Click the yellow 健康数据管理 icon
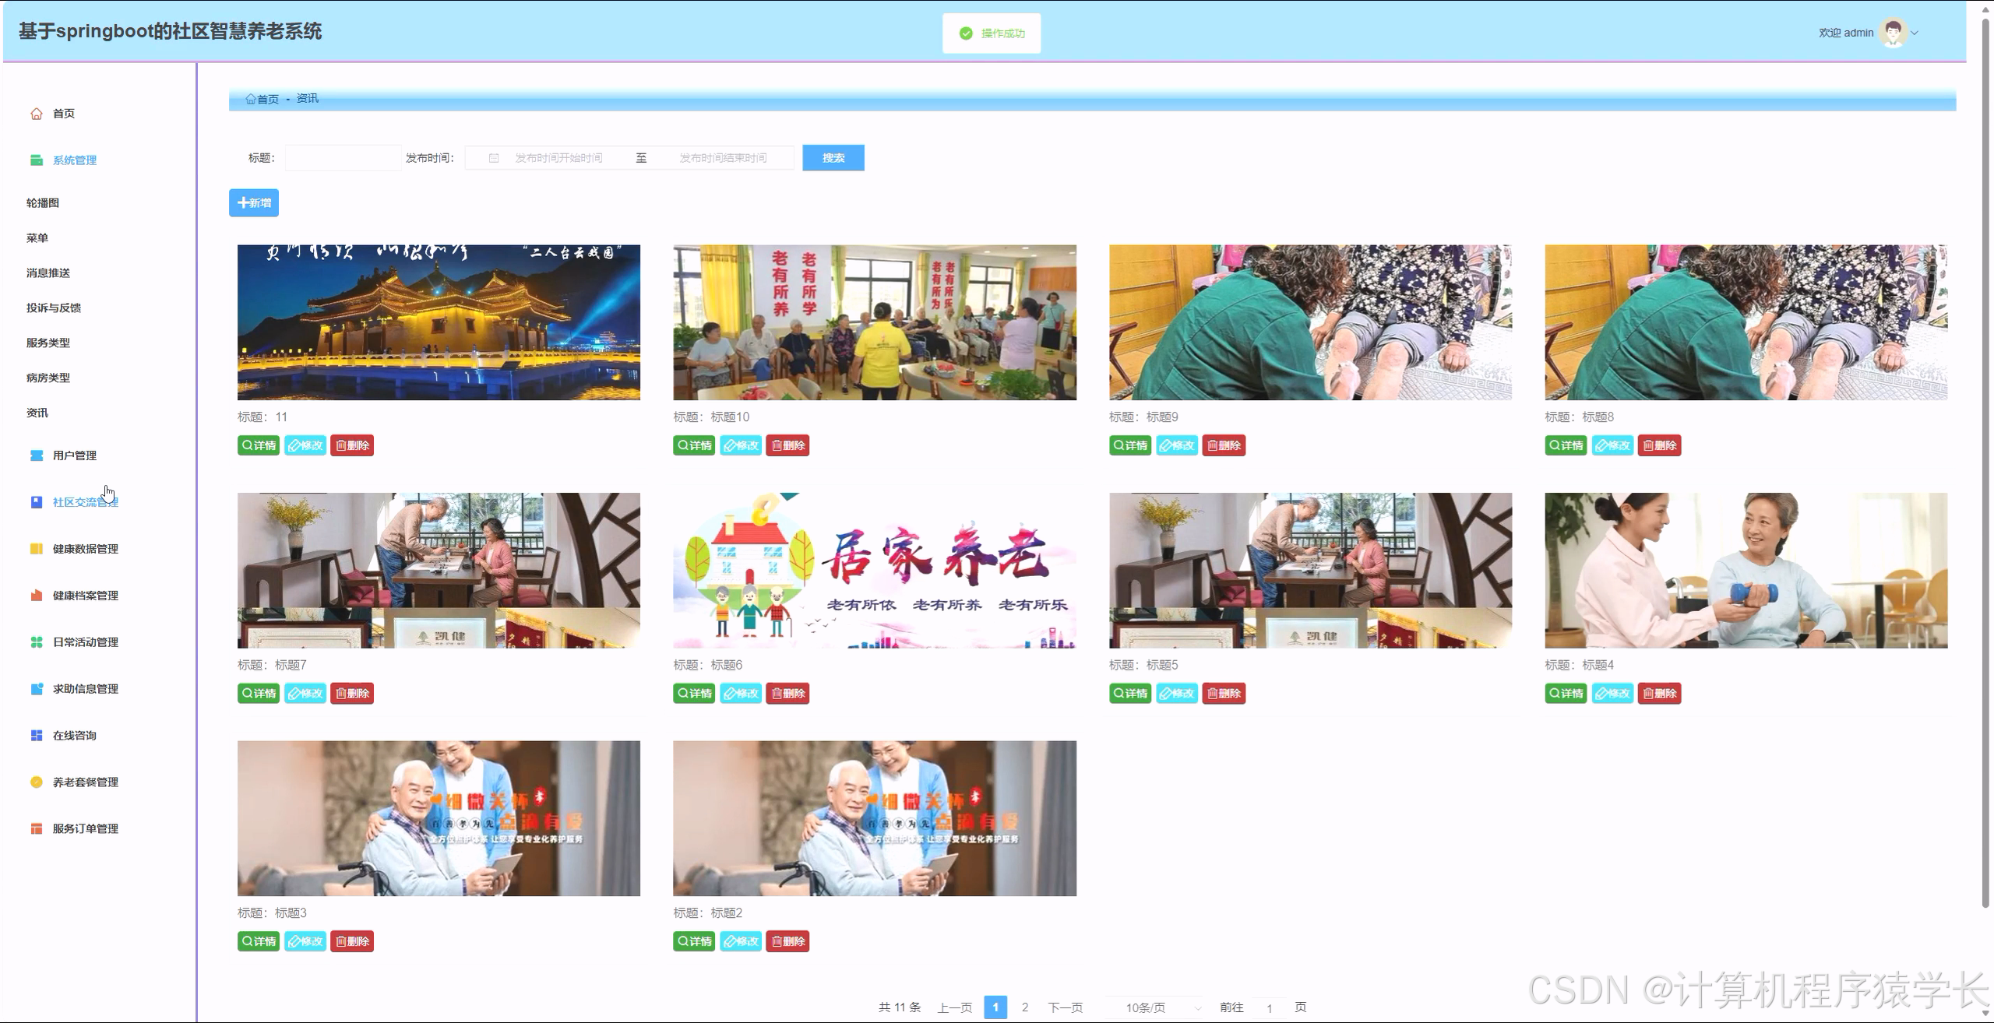Viewport: 1994px width, 1023px height. coord(36,549)
